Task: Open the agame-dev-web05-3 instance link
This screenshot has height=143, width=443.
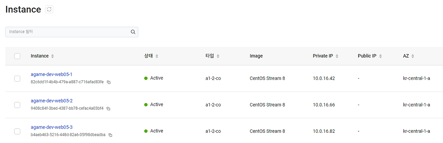Action: pyautogui.click(x=52, y=127)
